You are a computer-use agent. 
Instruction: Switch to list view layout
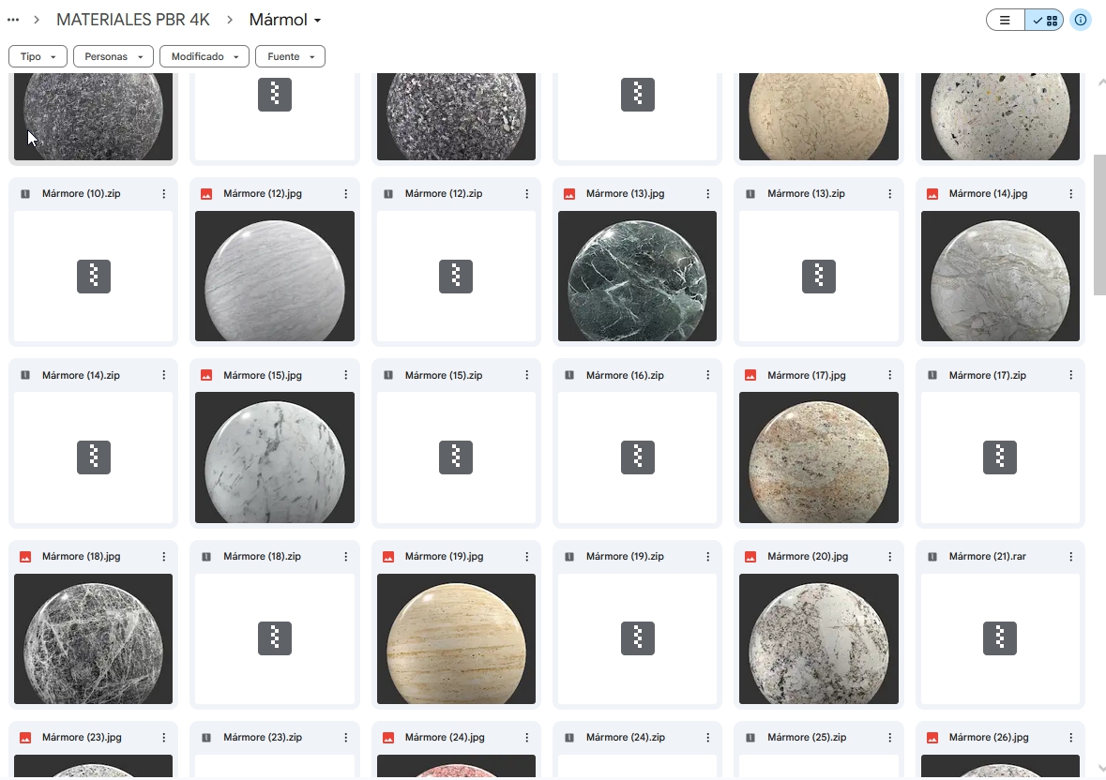(1005, 19)
